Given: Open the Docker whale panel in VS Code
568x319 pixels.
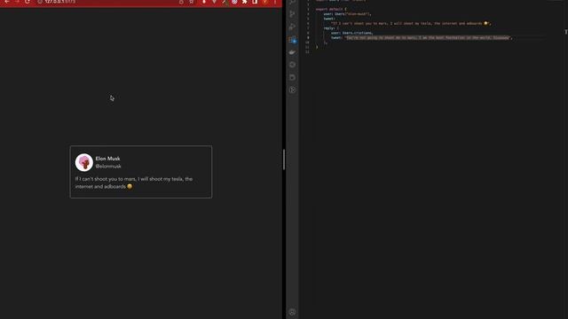Looking at the screenshot, I should 292,52.
